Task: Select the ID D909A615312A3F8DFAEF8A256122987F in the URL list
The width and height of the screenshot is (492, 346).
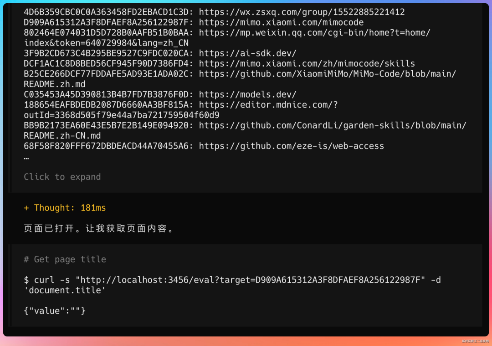Action: click(x=106, y=22)
